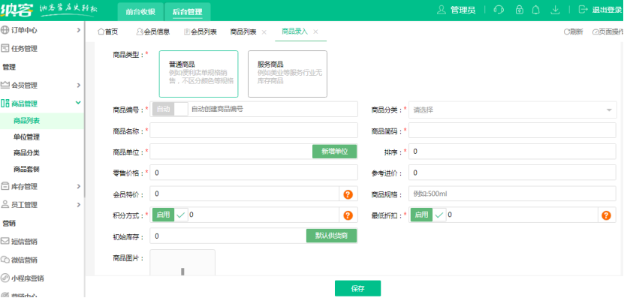The width and height of the screenshot is (624, 298).
Task: Toggle the 自动 product number switch
Action: (170, 109)
